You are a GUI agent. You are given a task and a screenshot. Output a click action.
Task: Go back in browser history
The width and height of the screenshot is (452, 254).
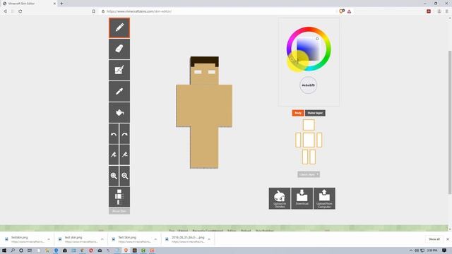pos(5,11)
